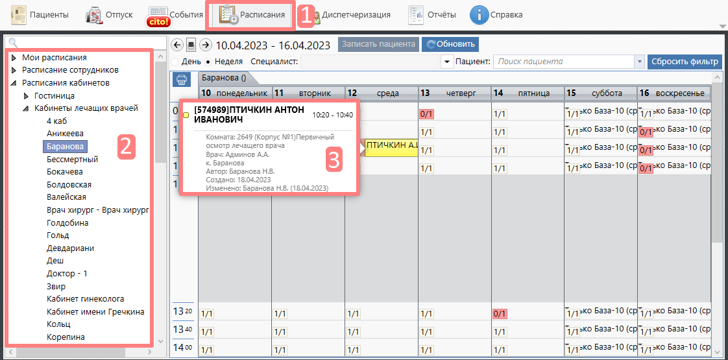The image size is (728, 360).
Task: Click the Отпуск toolbar icon
Action: 94,14
